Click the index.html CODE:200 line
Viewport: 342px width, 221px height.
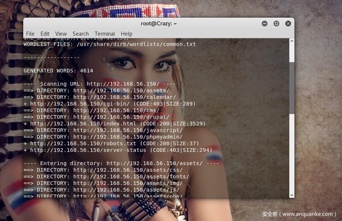pyautogui.click(x=115, y=124)
